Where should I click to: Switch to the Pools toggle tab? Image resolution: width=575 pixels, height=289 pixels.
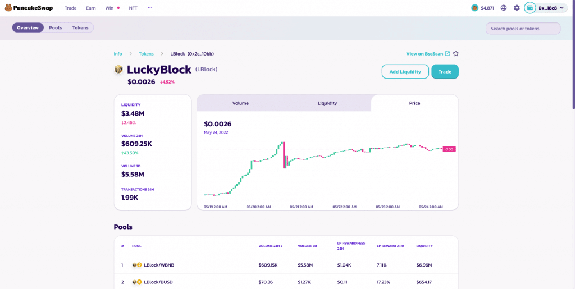[x=56, y=27]
